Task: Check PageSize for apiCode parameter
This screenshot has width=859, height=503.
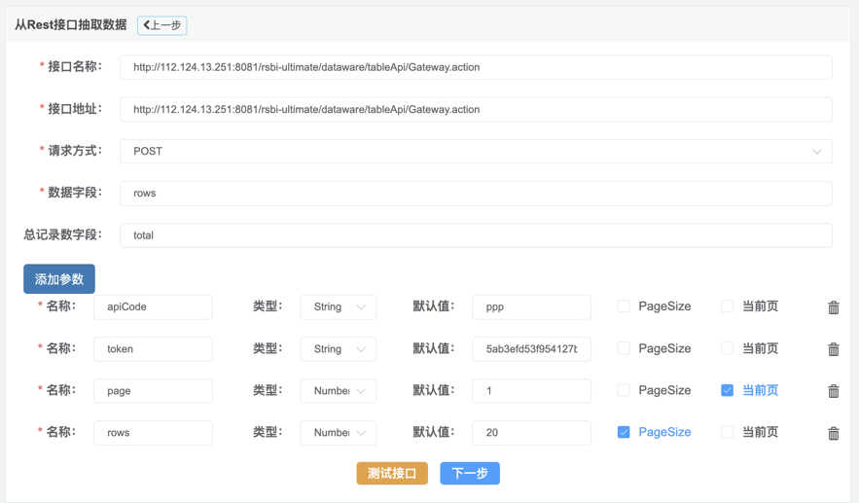Action: point(624,306)
